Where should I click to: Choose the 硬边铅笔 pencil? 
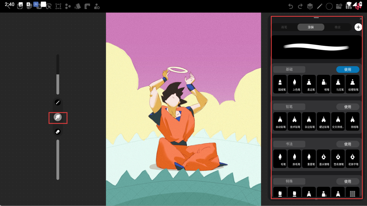pyautogui.click(x=324, y=121)
